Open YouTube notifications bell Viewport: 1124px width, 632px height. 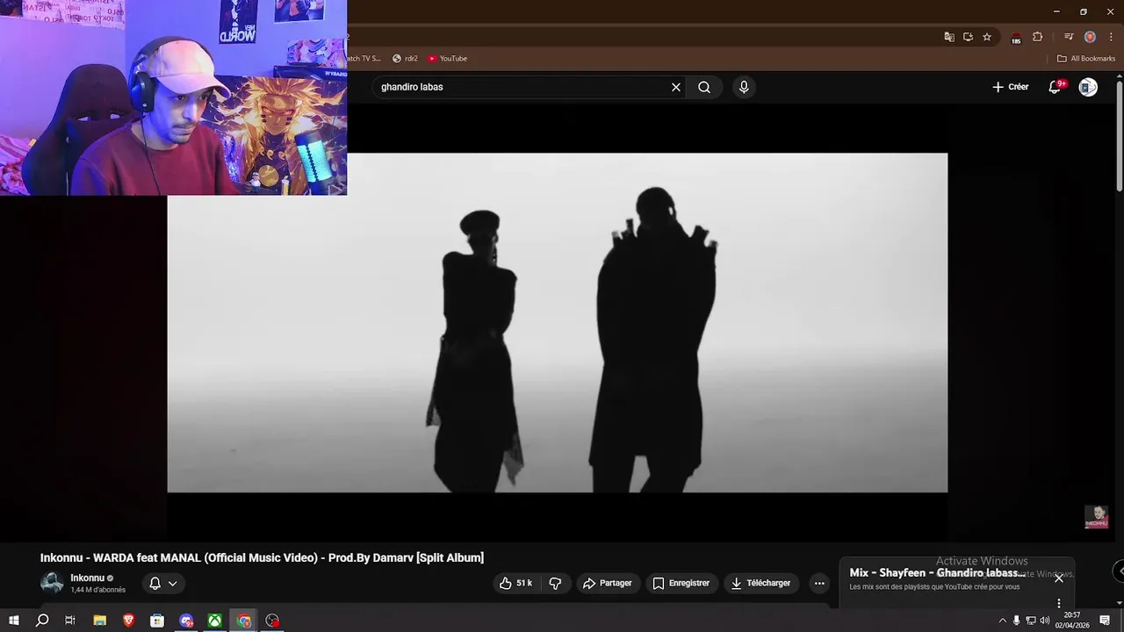pos(1056,87)
